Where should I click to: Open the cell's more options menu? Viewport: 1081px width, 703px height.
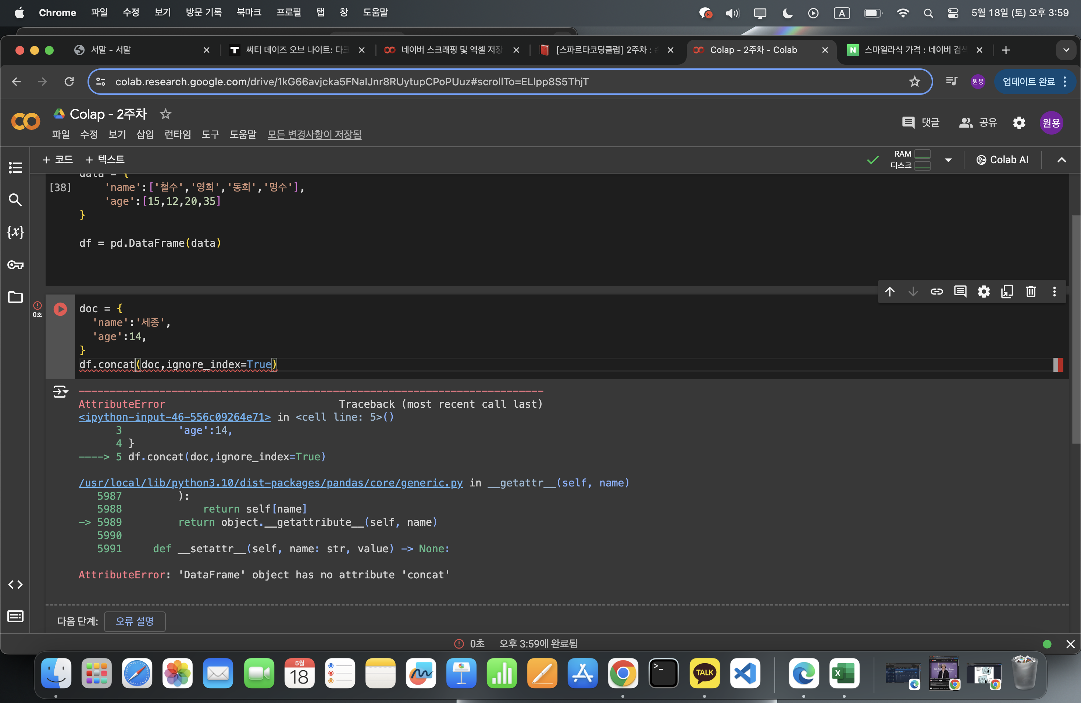(x=1054, y=292)
